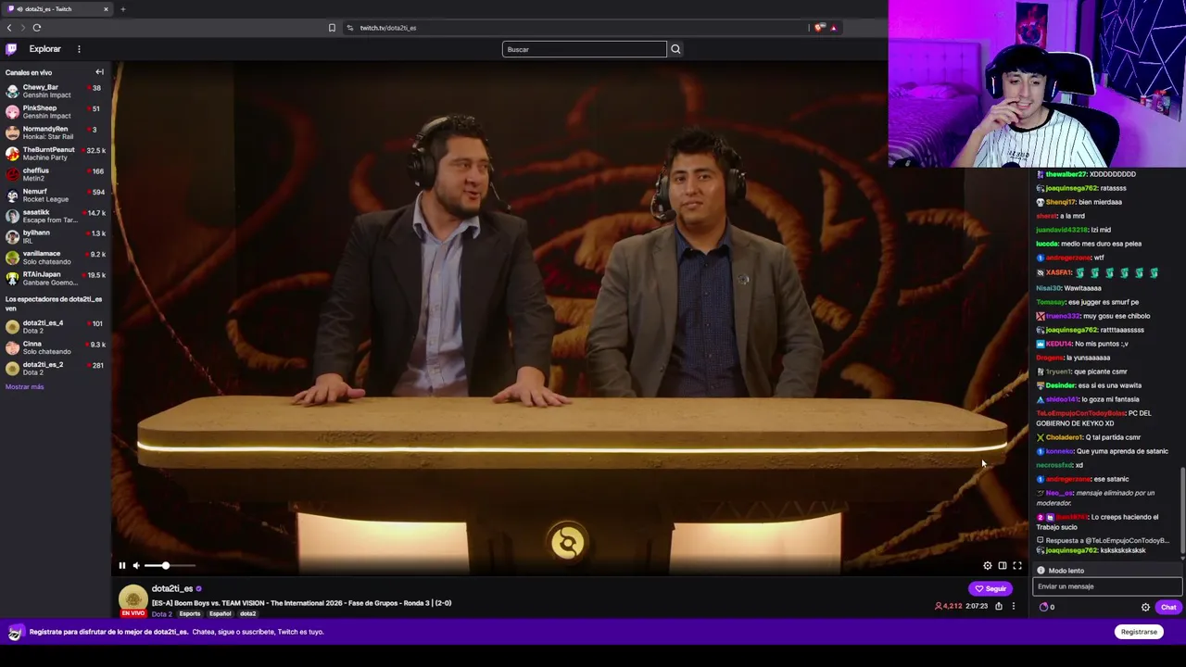
Task: Open joaquinsega762 username saying ratasss
Action: pyautogui.click(x=1073, y=188)
